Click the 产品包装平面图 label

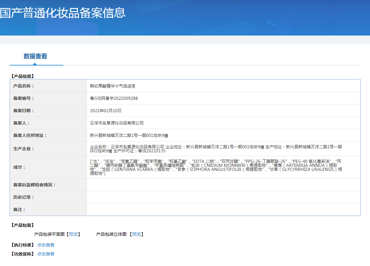(49, 234)
